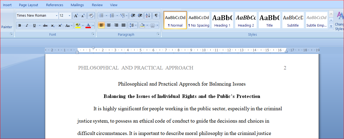Image resolution: width=344 pixels, height=139 pixels.
Task: Toggle Underline formatting
Action: (x=34, y=25)
